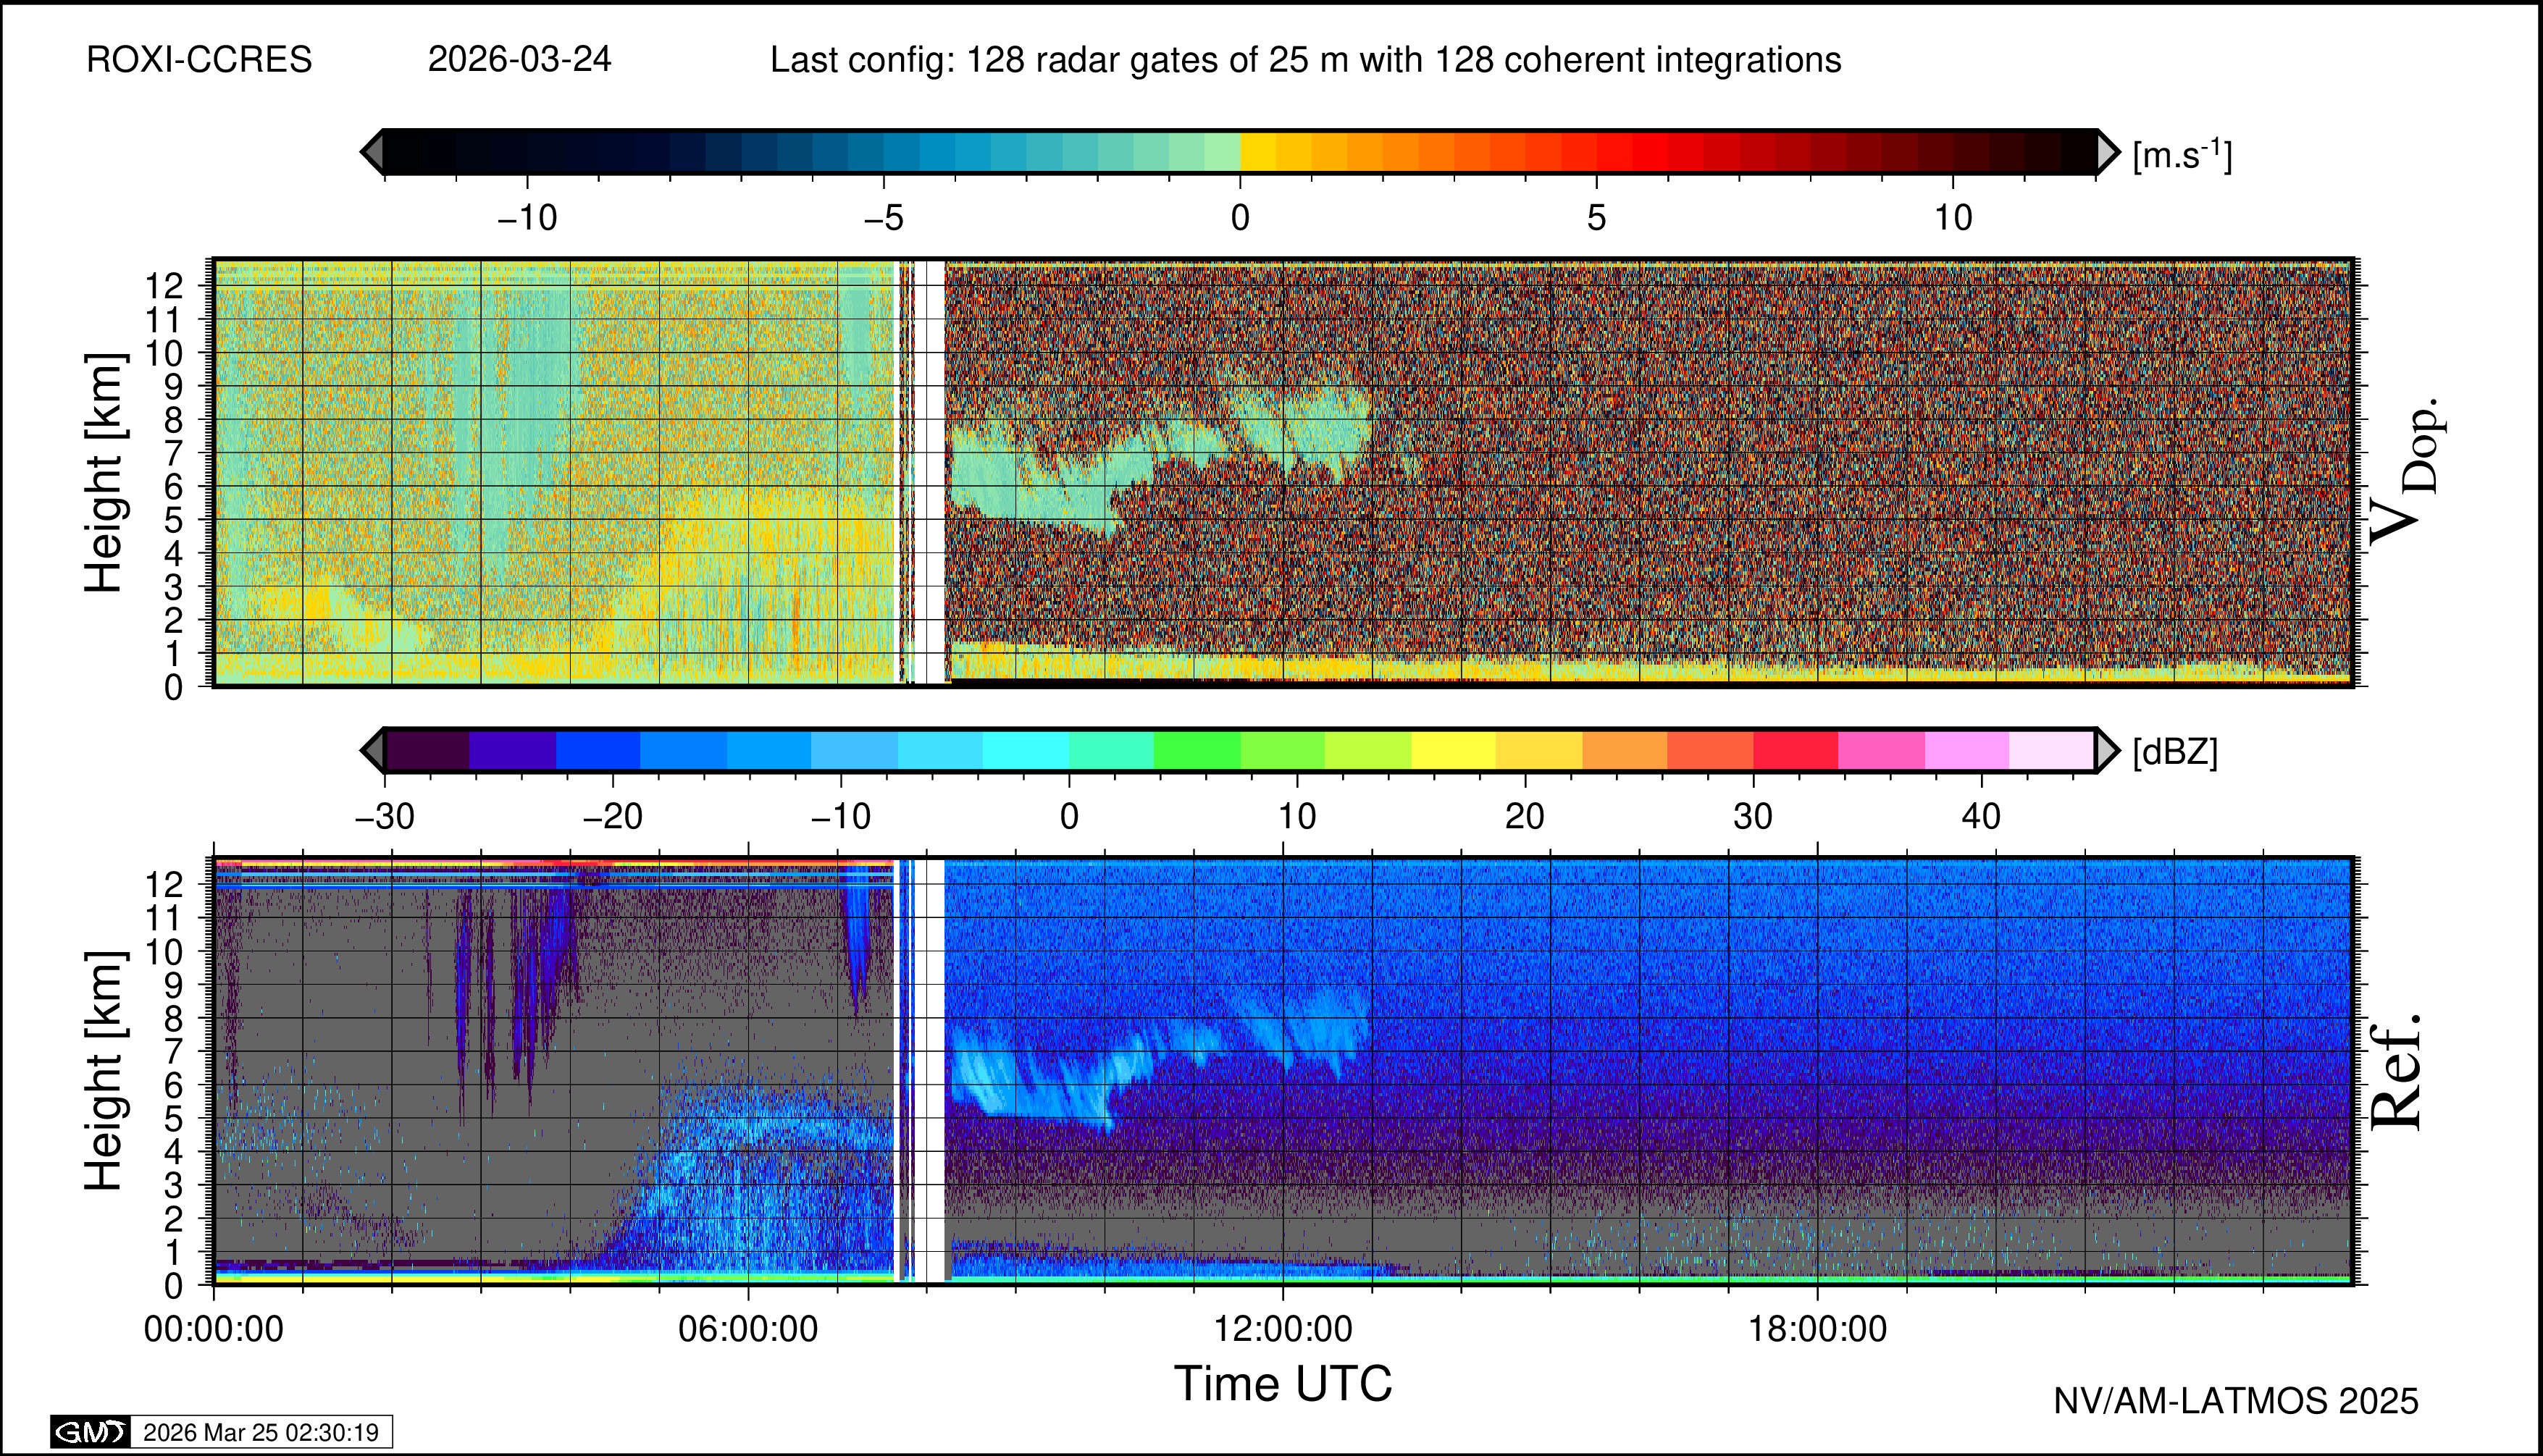The image size is (2543, 1456).
Task: Click the green 5 dBZ color swatch
Action: (x=1197, y=750)
